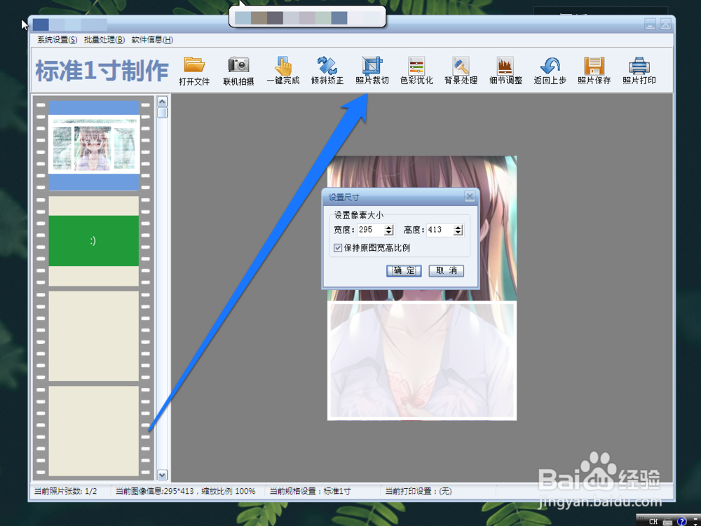Undo with the 返回上步 tool
701x526 pixels.
550,71
